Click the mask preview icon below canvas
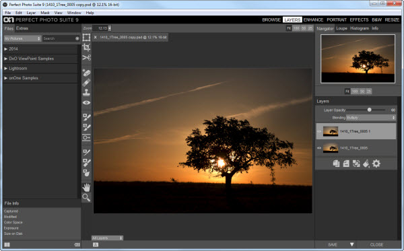 coord(96,244)
